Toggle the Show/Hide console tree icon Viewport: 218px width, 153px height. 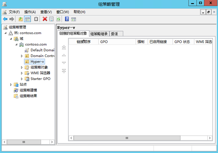click(x=28, y=19)
